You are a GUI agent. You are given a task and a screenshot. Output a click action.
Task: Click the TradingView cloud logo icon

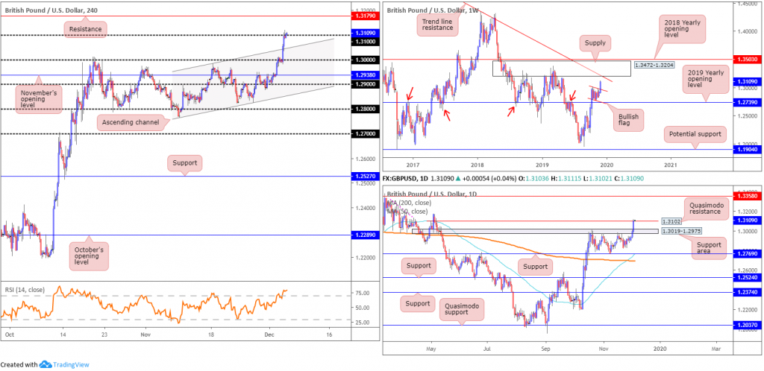tap(46, 364)
